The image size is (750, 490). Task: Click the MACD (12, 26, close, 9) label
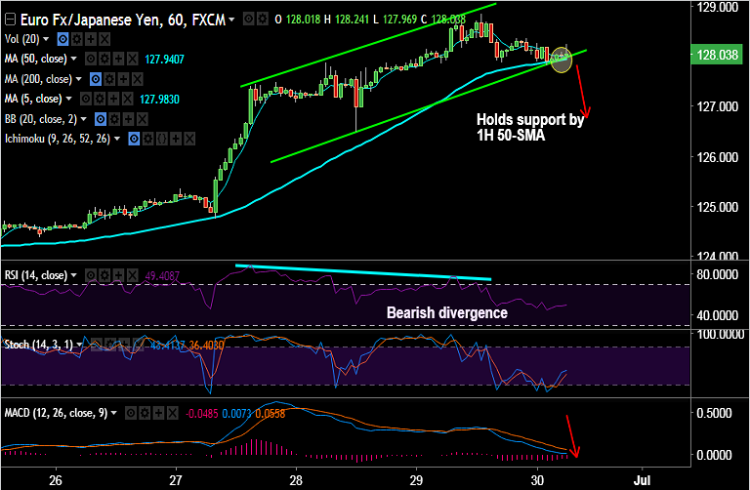coord(56,413)
